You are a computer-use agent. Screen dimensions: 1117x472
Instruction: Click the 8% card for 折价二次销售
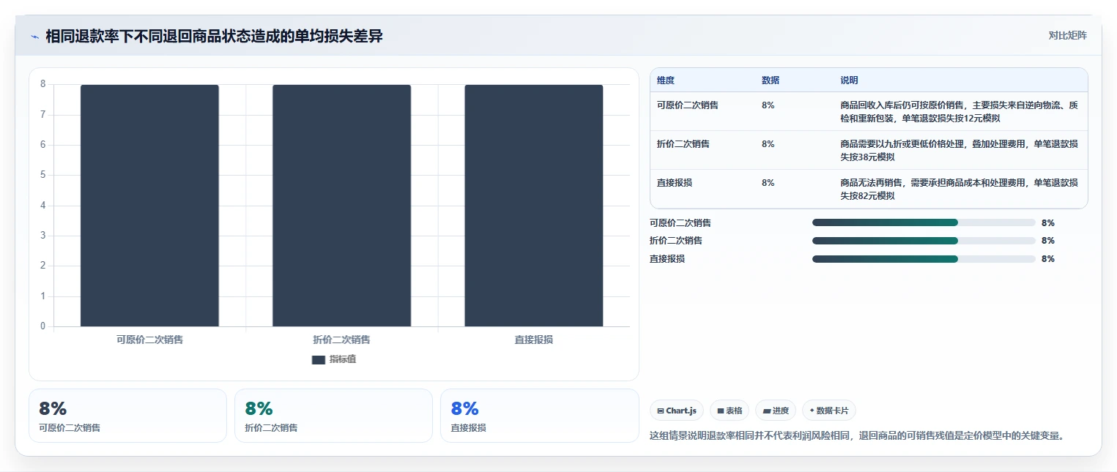pos(333,416)
